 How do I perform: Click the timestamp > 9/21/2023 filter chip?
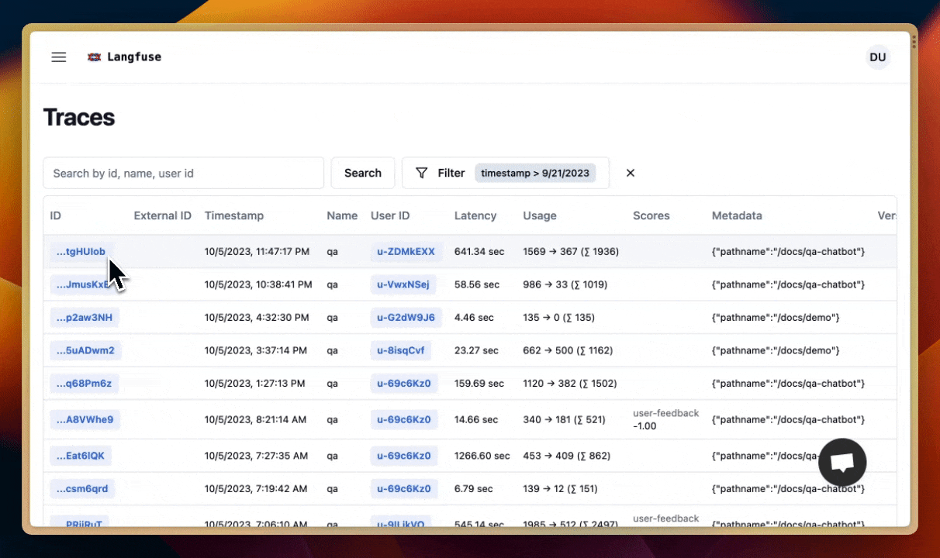coord(535,173)
